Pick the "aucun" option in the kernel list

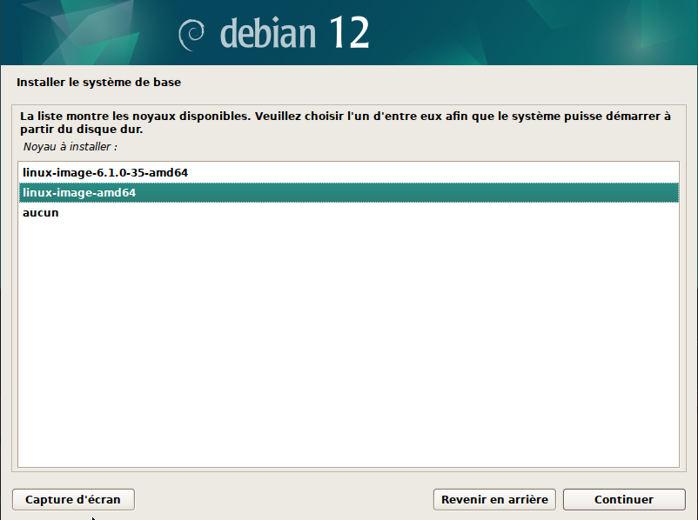coord(348,213)
